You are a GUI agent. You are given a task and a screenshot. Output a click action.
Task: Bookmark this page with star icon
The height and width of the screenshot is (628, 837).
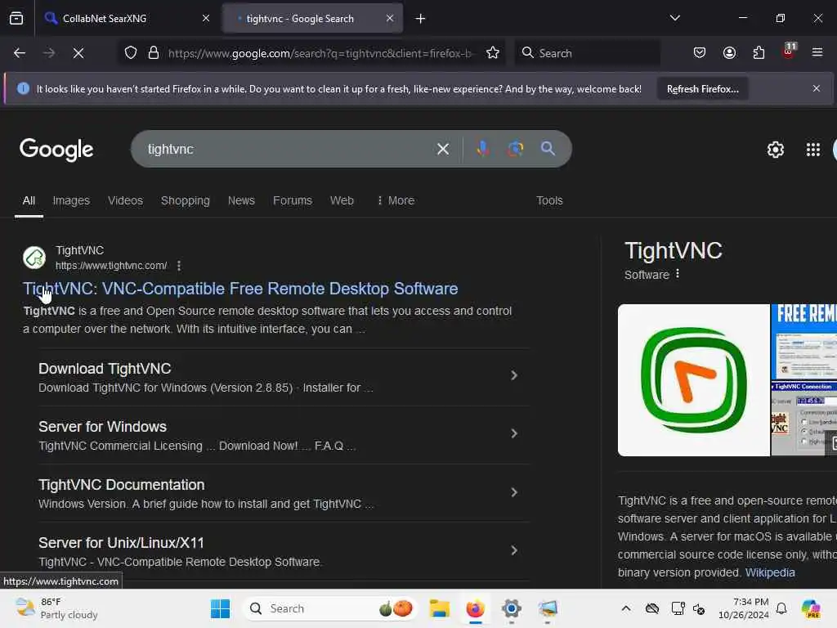(493, 53)
